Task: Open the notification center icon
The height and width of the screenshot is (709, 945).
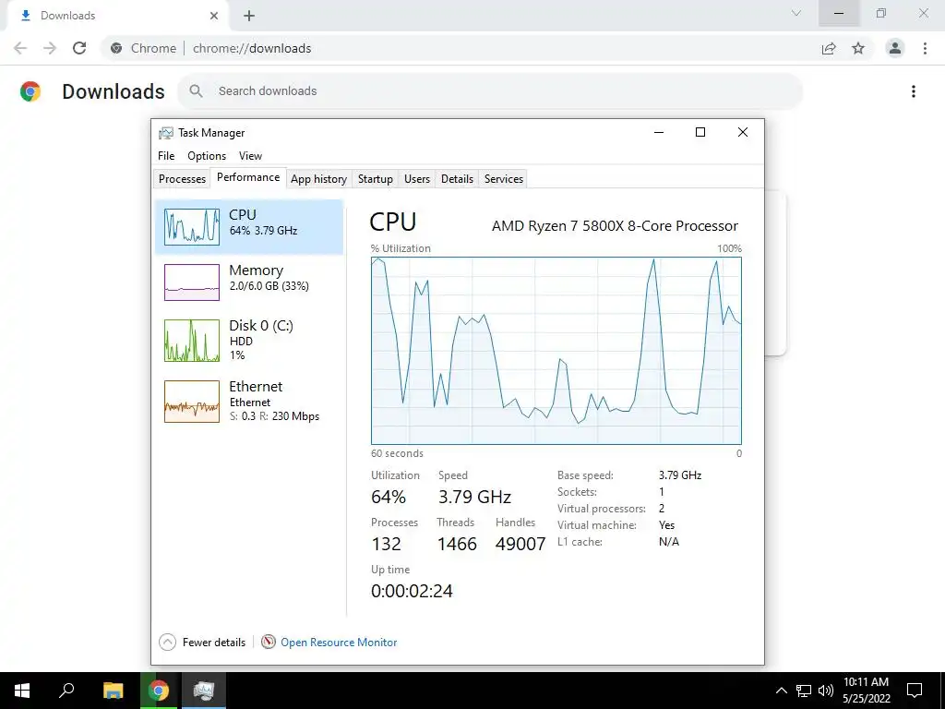Action: pos(915,691)
